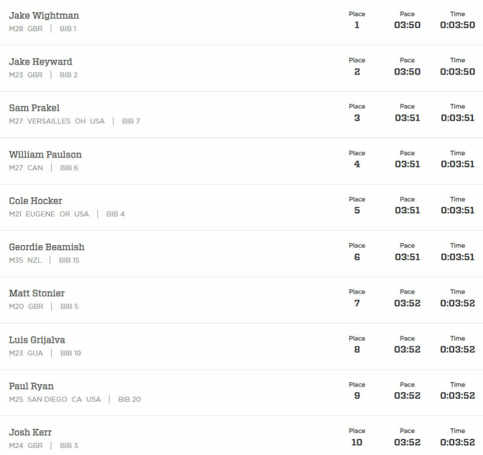Click BIB 6 text under William Paulson

click(69, 168)
